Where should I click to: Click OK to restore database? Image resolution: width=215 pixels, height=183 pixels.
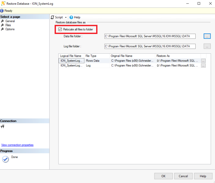point(163,176)
